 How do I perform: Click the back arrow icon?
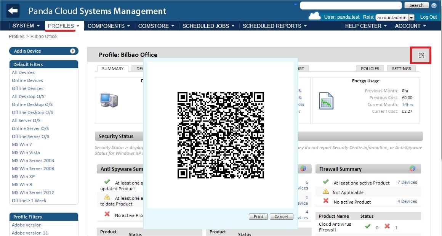tap(13, 11)
